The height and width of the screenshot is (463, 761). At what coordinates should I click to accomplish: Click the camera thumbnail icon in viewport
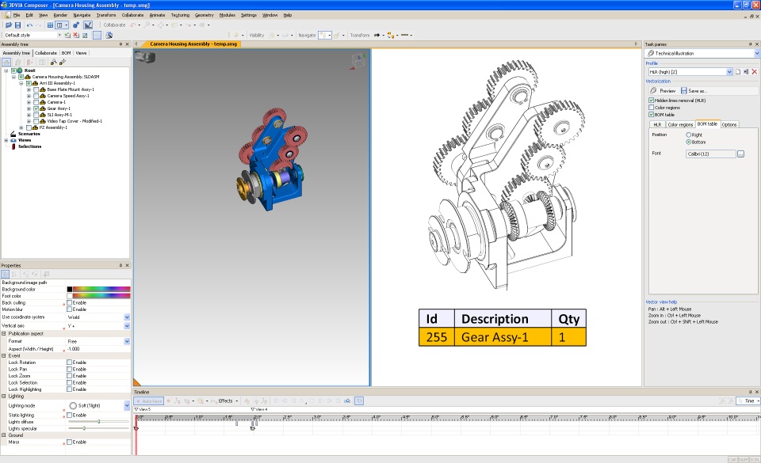(x=145, y=57)
